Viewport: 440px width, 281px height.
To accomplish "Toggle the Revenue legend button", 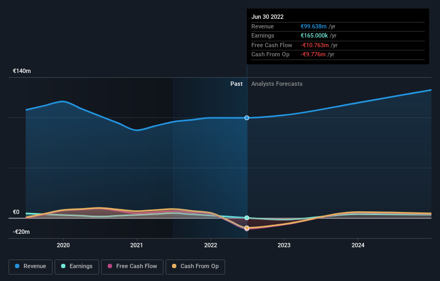I will click(x=31, y=267).
